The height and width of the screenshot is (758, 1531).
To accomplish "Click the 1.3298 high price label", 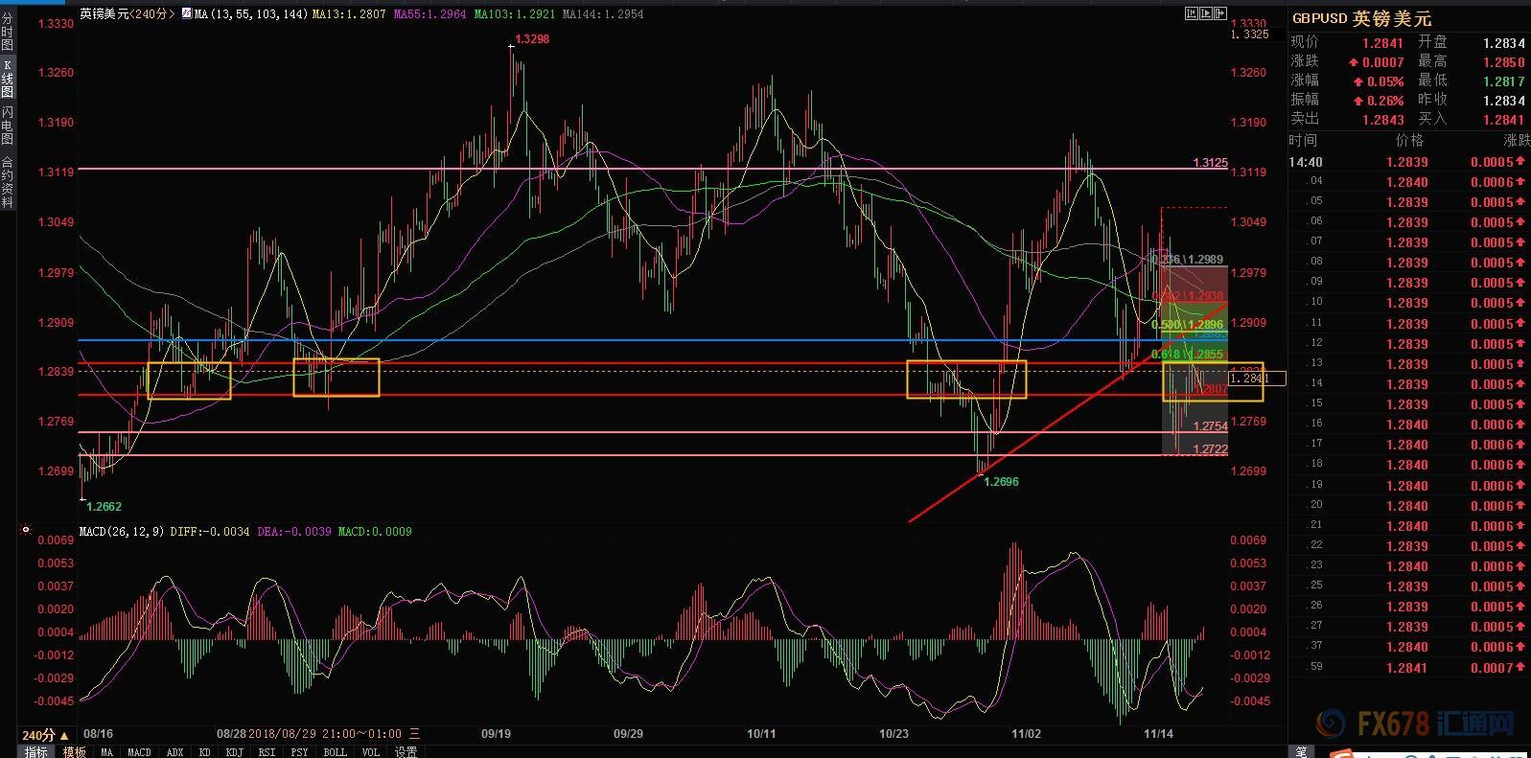I will (x=533, y=39).
